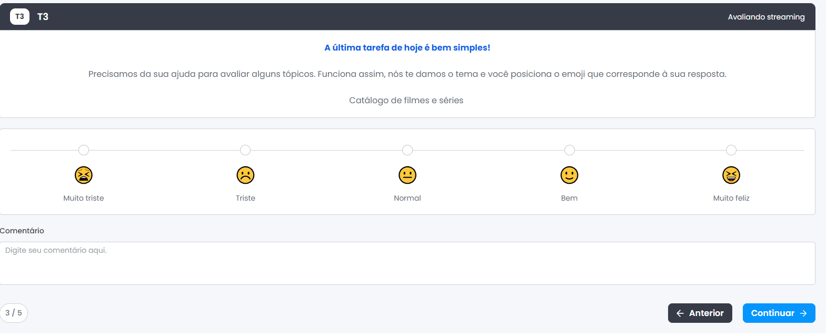Click the T3 title text in header
The image size is (826, 336).
click(43, 17)
